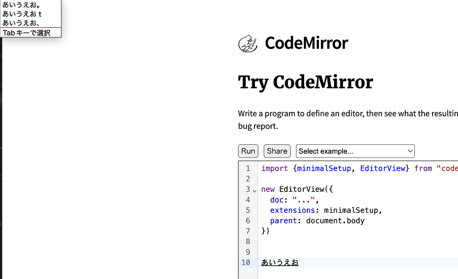Click the extensions property on line 5

(293, 210)
